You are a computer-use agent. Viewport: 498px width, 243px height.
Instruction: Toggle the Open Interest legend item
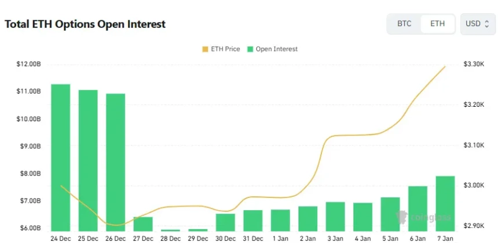click(272, 49)
